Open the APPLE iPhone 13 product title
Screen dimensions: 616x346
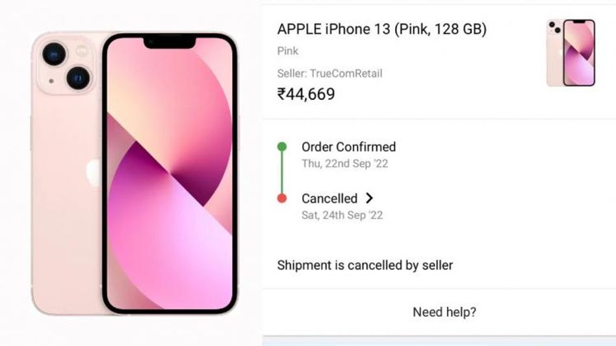381,29
